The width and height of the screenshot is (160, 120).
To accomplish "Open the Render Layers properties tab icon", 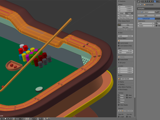I will click(x=144, y=1).
